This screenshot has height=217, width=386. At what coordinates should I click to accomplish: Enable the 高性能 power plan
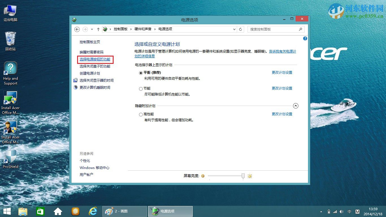pyautogui.click(x=141, y=114)
